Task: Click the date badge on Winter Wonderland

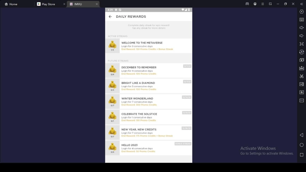Action: tap(186, 97)
